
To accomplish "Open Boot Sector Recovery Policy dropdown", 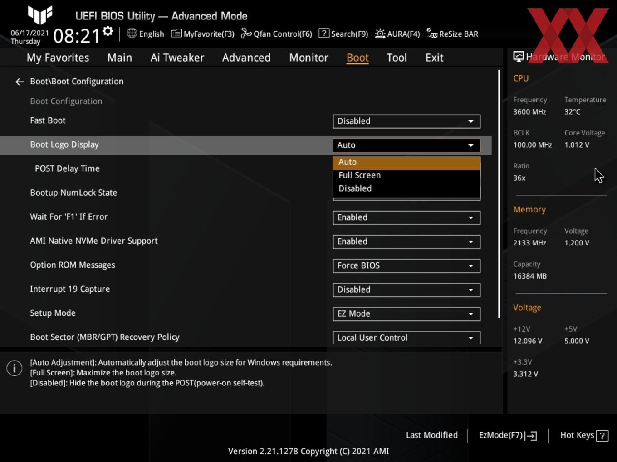I will click(x=406, y=337).
